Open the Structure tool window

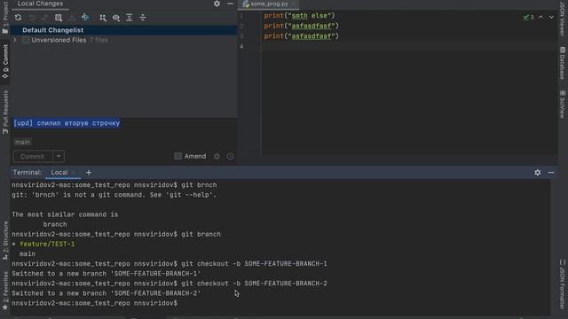coord(5,240)
